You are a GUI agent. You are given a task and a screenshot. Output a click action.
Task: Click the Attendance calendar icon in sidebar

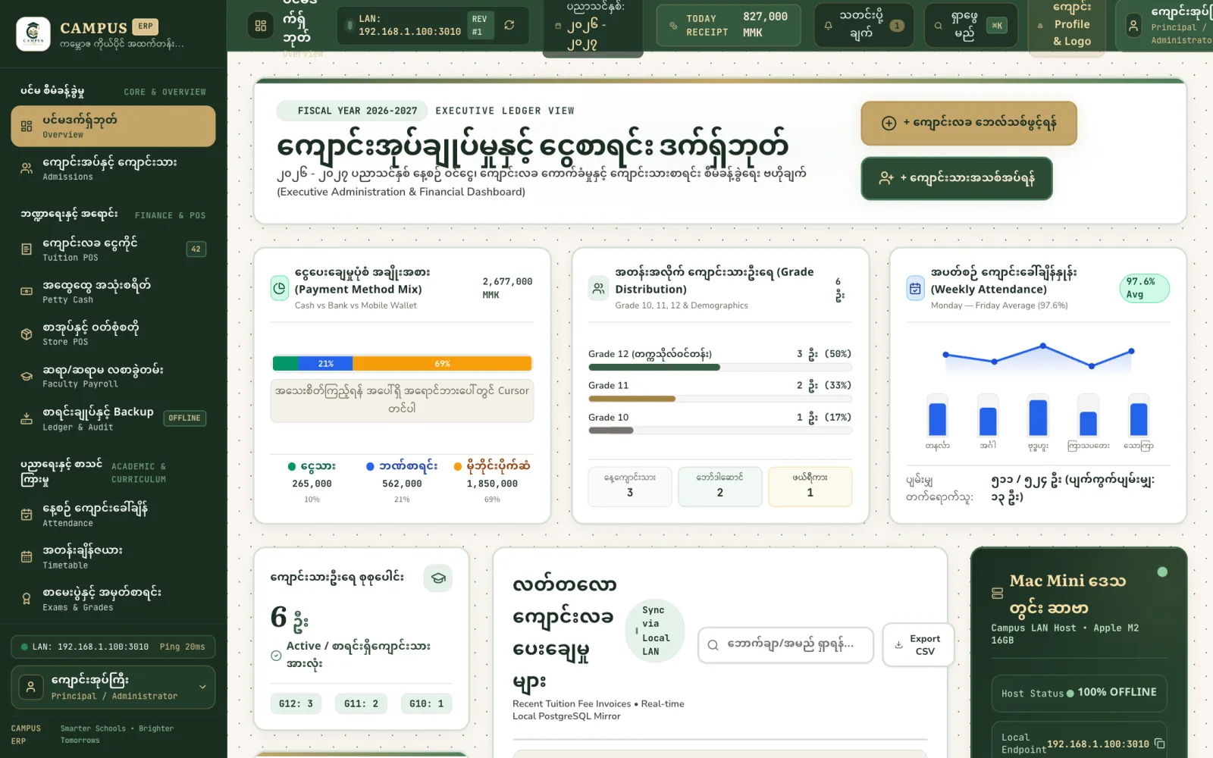pos(27,515)
